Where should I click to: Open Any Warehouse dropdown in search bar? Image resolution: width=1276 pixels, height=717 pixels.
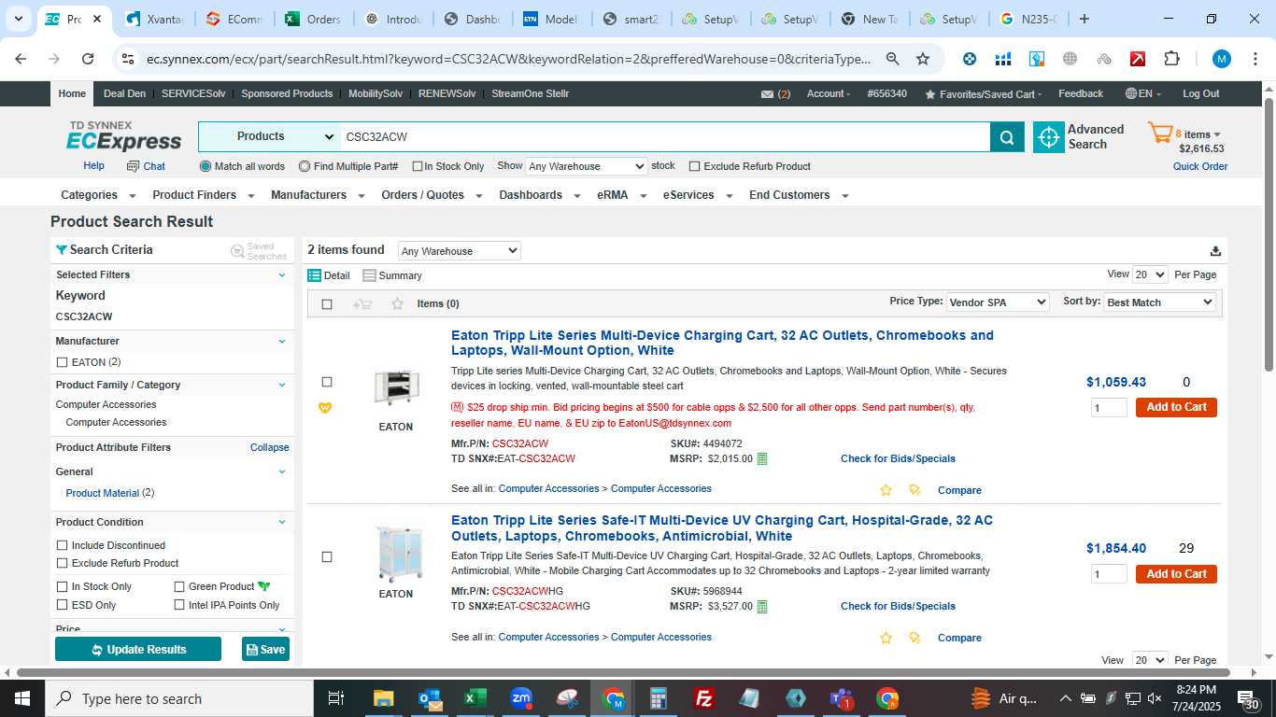coord(586,166)
